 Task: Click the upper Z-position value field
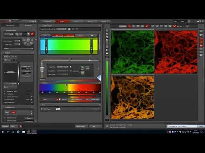pos(26,68)
